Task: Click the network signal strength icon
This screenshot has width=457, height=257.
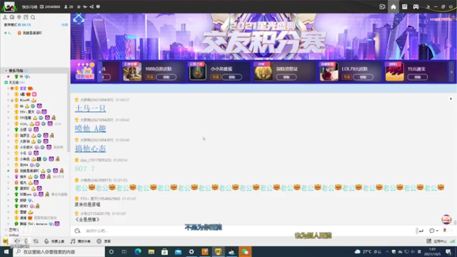Action: [x=452, y=241]
